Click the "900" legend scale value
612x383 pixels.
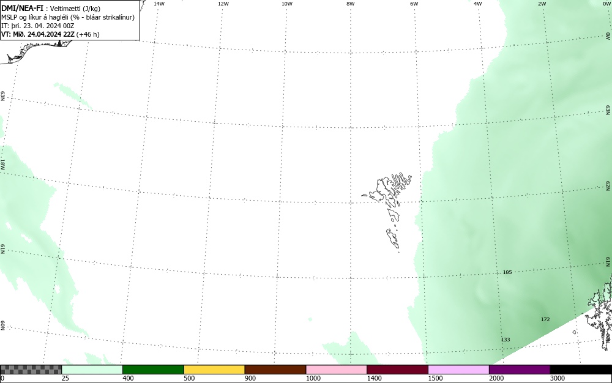pyautogui.click(x=250, y=378)
